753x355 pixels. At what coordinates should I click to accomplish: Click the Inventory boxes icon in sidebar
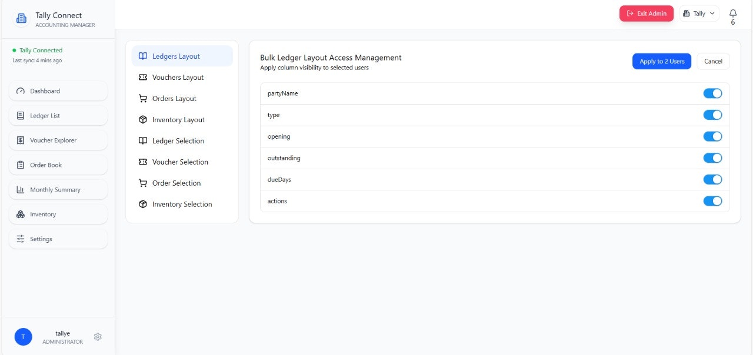point(21,215)
